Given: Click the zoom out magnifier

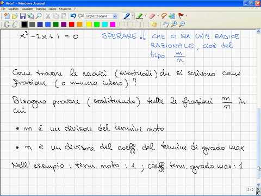Looking at the screenshot, I should [x=182, y=24].
